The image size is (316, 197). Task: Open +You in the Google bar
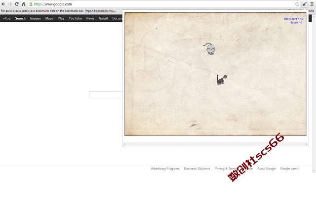coord(6,18)
